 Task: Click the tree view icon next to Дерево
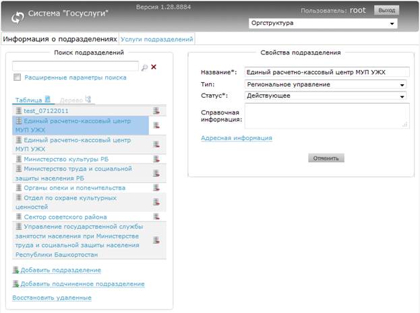point(88,99)
